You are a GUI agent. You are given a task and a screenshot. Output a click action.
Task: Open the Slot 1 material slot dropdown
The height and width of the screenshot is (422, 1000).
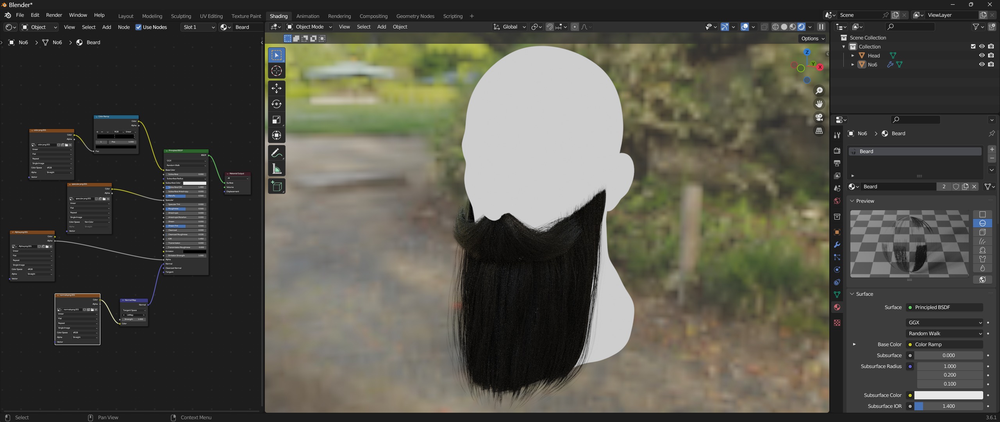pos(198,27)
